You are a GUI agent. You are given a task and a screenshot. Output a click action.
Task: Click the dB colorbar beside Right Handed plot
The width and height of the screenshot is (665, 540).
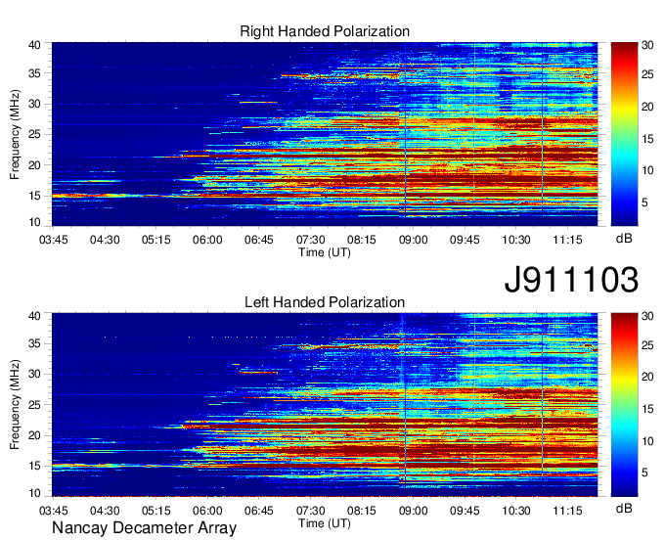(624, 134)
